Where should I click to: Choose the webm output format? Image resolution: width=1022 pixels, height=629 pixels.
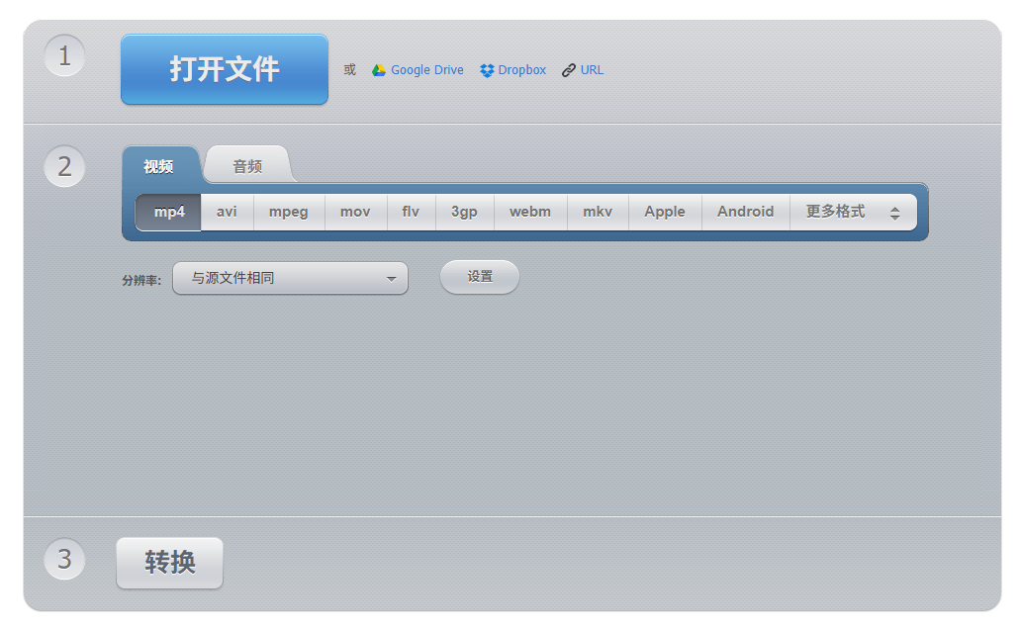tap(529, 211)
